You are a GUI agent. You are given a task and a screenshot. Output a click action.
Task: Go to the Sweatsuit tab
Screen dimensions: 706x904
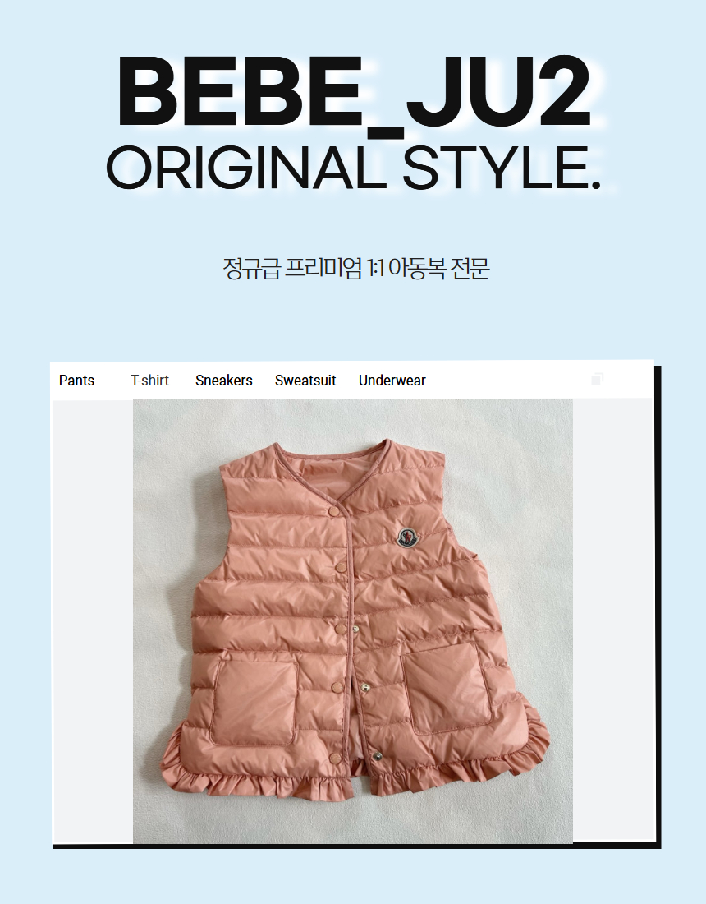(305, 381)
